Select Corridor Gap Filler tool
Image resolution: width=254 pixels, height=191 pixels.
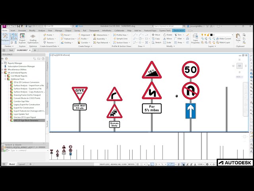coord(21,101)
